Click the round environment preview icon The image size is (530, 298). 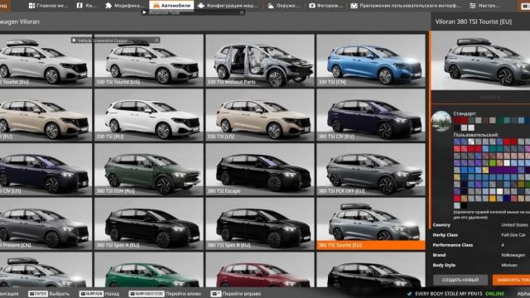tap(441, 121)
